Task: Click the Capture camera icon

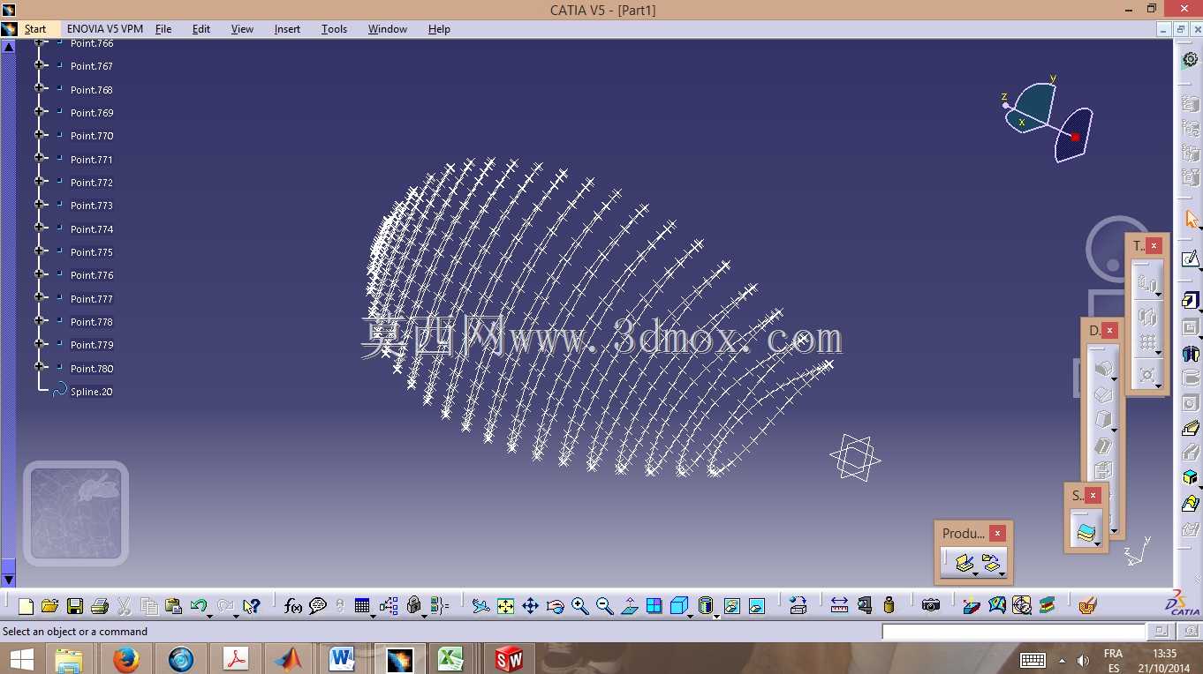Action: (x=930, y=605)
